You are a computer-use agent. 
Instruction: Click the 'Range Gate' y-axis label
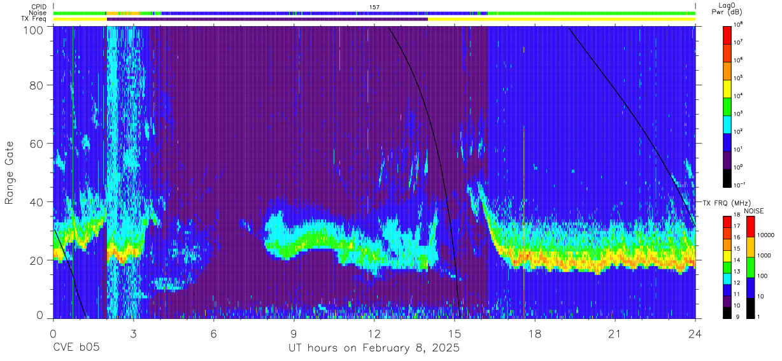click(10, 173)
